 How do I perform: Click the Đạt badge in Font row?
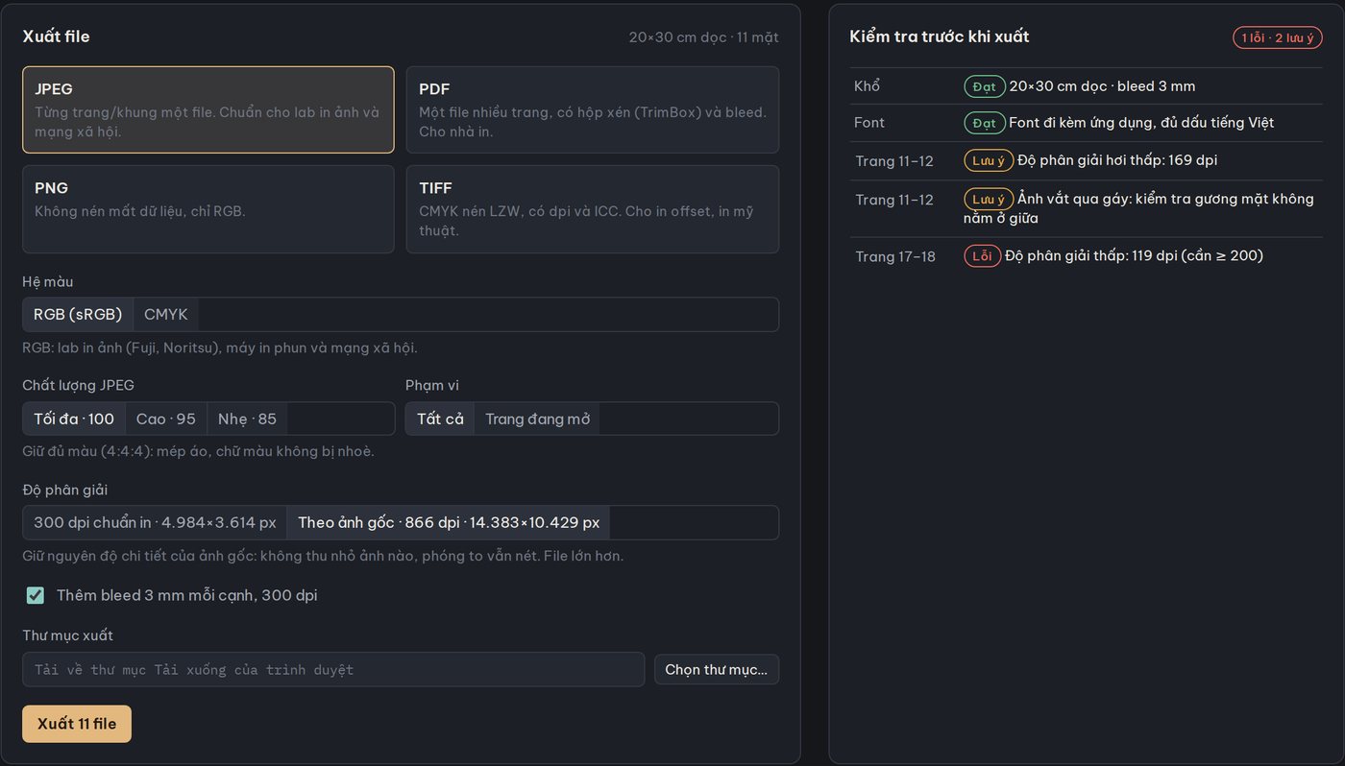pos(984,123)
